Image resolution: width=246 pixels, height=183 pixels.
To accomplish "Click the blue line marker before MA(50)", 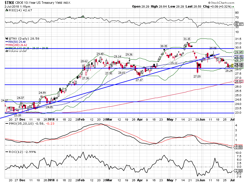I will pyautogui.click(x=7, y=42).
